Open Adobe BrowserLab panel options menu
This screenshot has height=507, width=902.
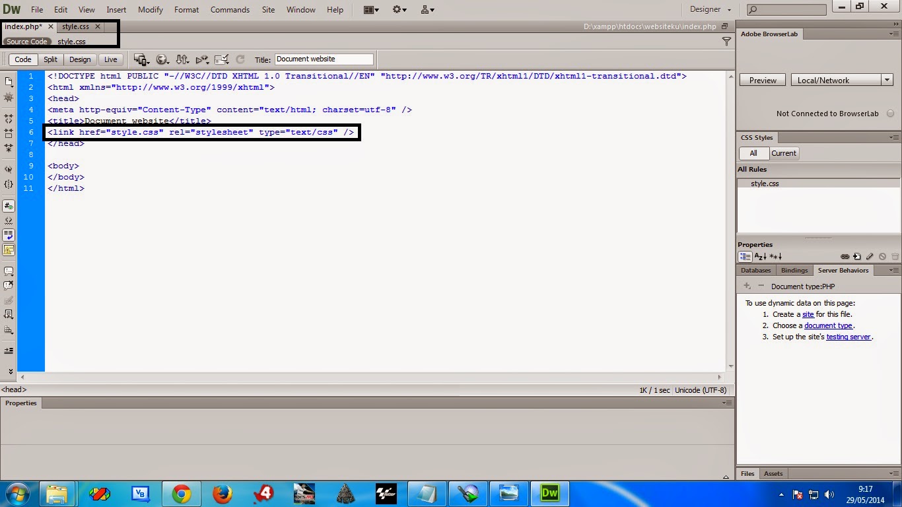pyautogui.click(x=894, y=34)
